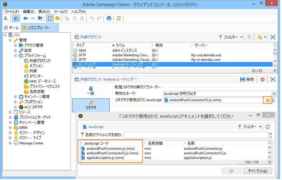This screenshot has width=282, height=180.
Task: Collapse the プラットフォーム node
Action: [15, 55]
